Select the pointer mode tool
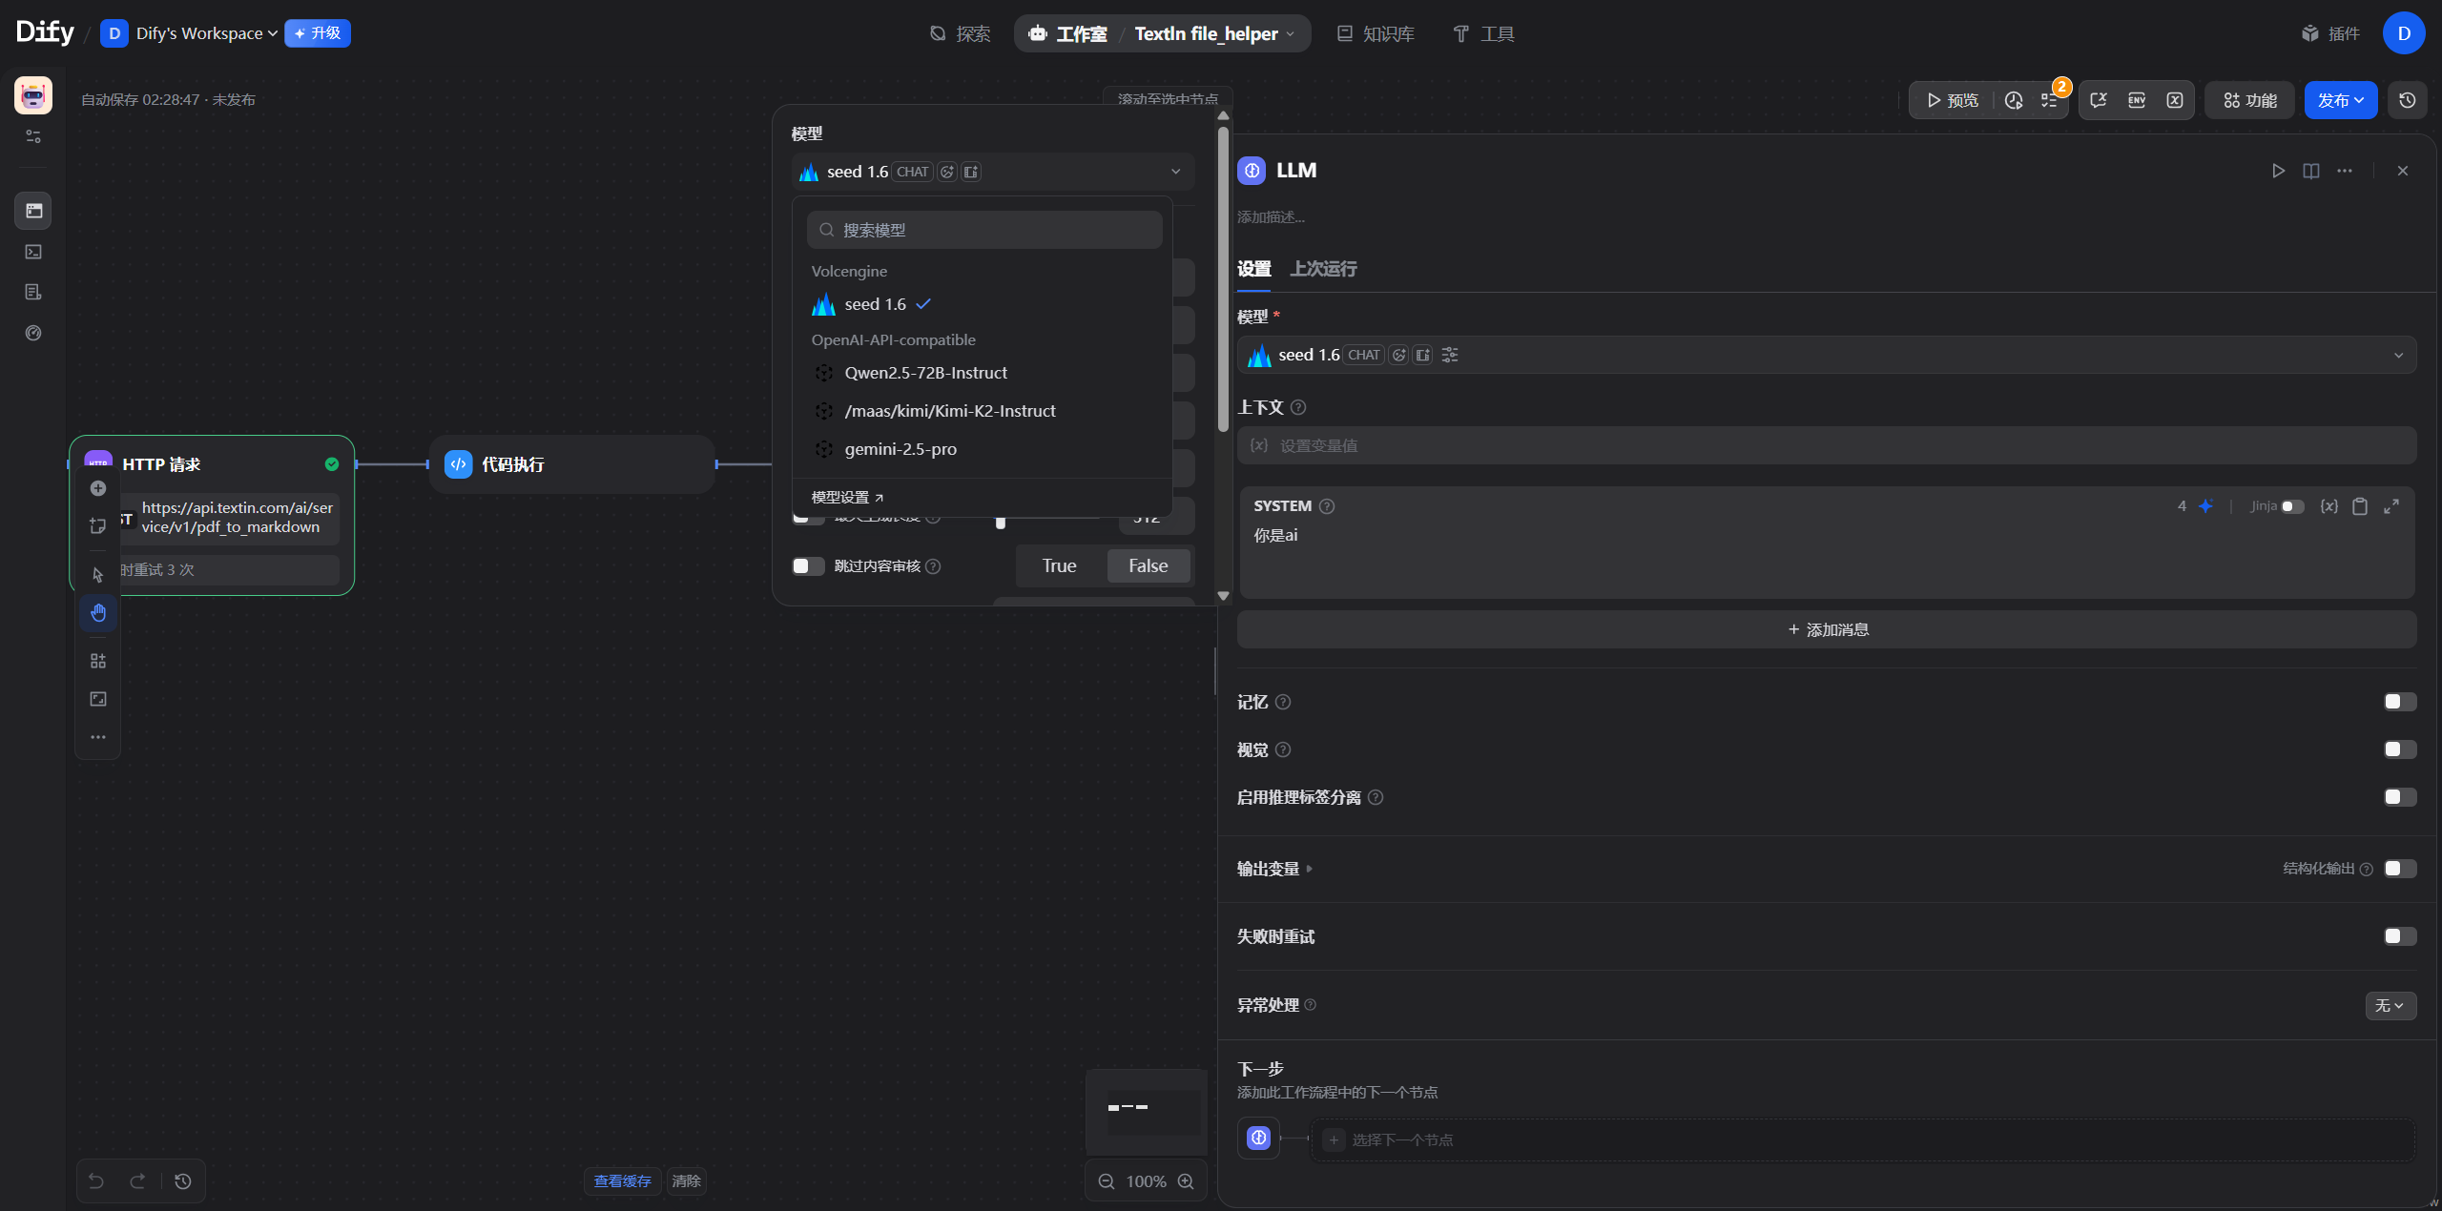Screen dimensions: 2442x1211 pos(98,574)
